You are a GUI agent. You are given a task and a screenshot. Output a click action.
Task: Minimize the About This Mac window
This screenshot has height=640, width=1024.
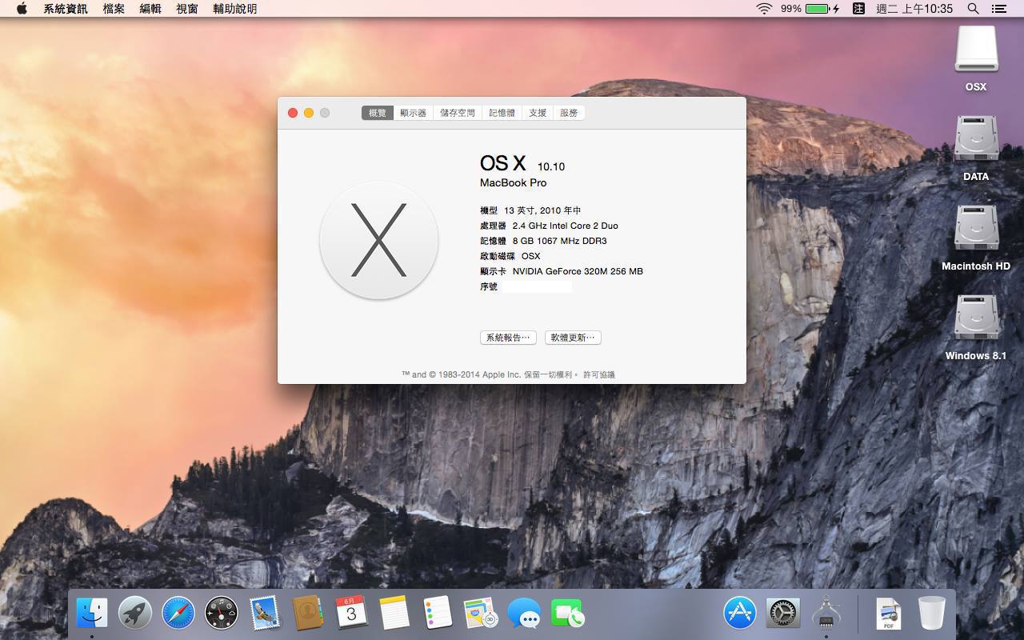coord(309,113)
